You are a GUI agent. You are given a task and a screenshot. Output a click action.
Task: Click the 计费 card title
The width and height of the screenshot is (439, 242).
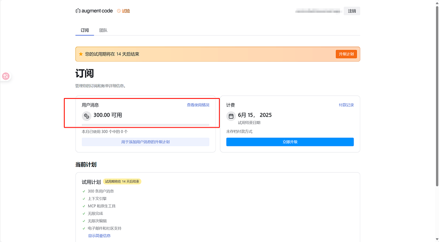pos(231,105)
